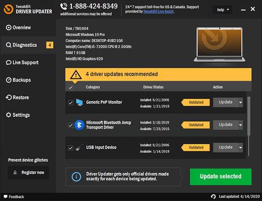This screenshot has height=201, width=262.
Task: Open the Backups section
Action: [28, 80]
